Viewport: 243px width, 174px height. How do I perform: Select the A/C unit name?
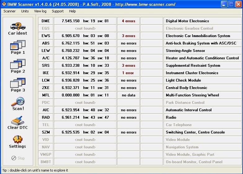pos(46,58)
